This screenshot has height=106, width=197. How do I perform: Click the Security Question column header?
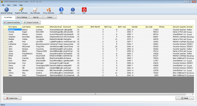coord(179,27)
